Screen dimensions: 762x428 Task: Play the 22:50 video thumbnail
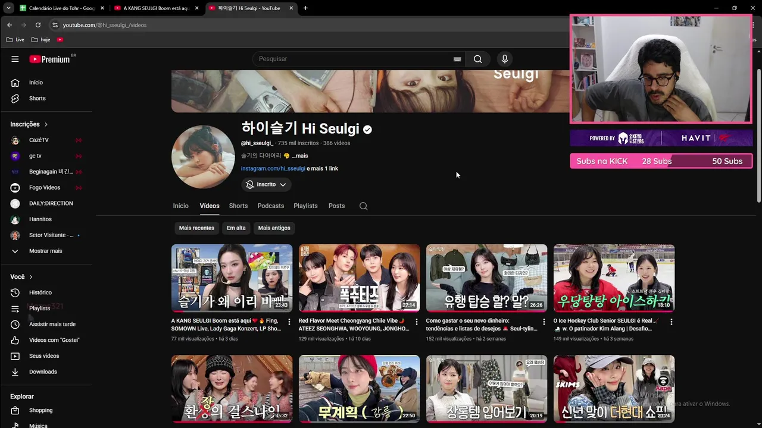click(359, 389)
